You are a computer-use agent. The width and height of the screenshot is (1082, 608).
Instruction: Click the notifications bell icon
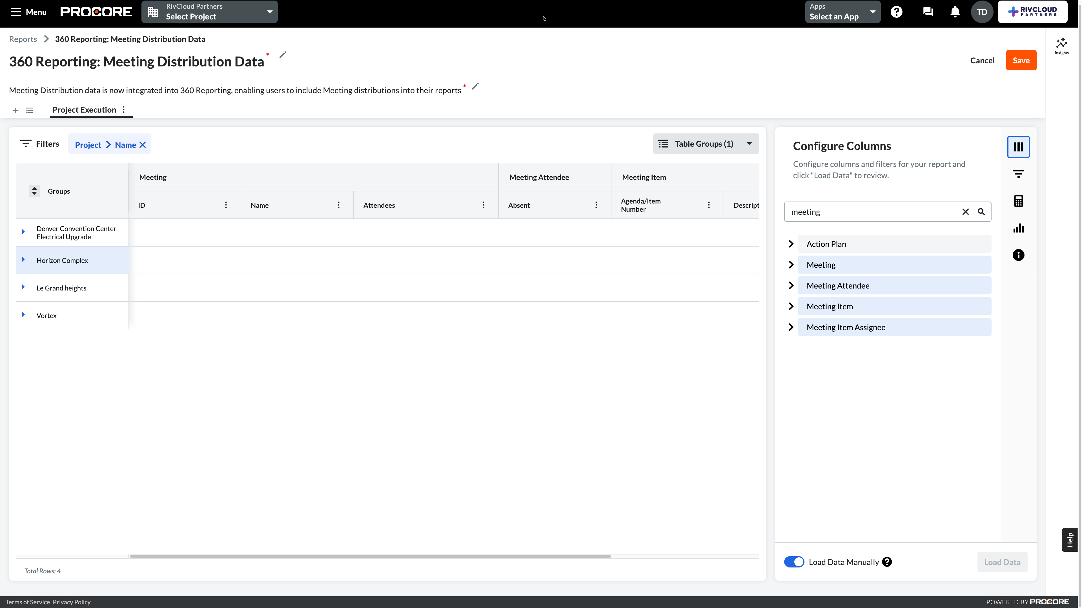[x=954, y=12]
